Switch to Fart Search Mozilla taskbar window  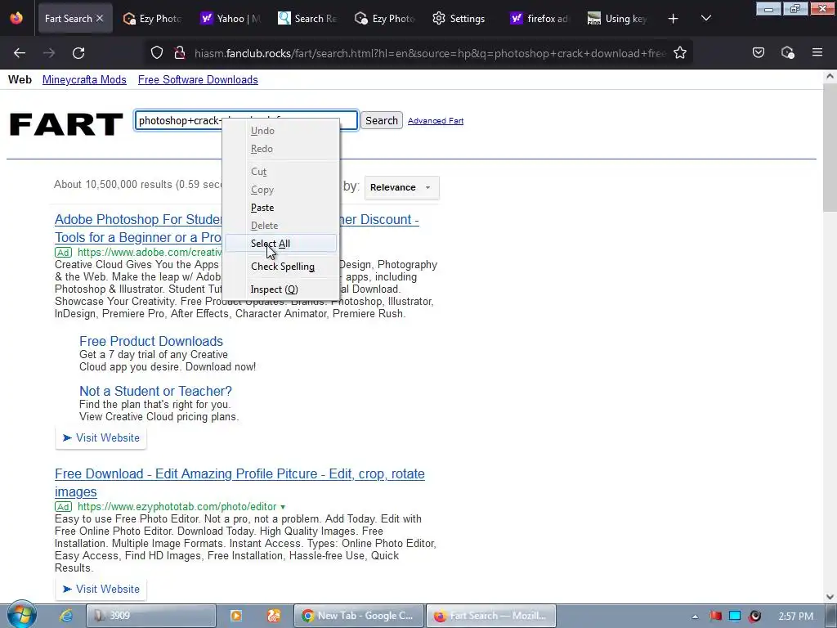pyautogui.click(x=491, y=616)
